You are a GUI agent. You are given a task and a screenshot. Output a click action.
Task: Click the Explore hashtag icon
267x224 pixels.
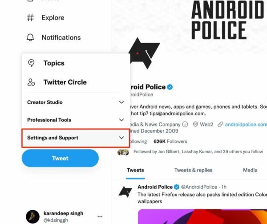(x=30, y=17)
